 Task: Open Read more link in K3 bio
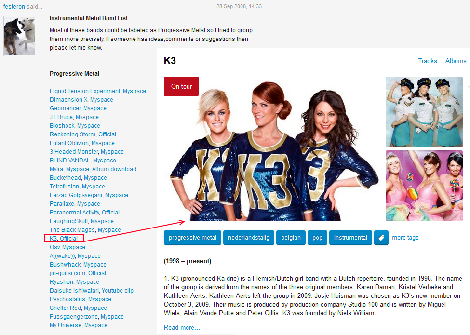(182, 327)
